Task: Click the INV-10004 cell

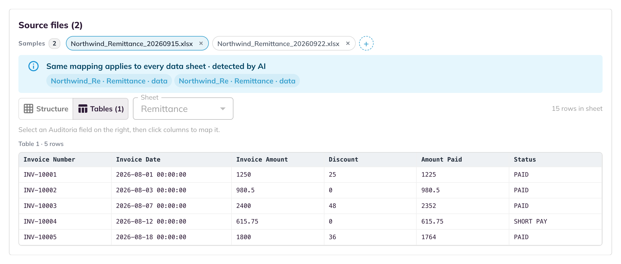Action: pos(65,222)
